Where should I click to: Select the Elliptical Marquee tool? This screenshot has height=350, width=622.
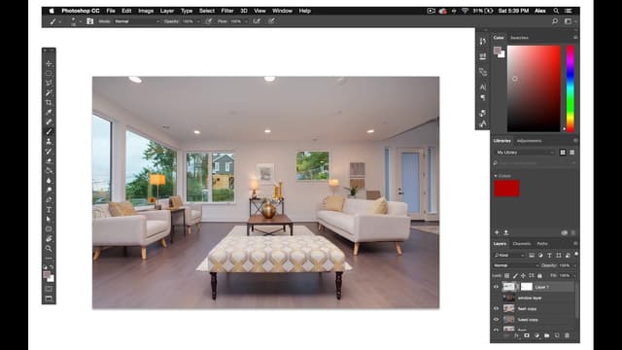(x=49, y=74)
